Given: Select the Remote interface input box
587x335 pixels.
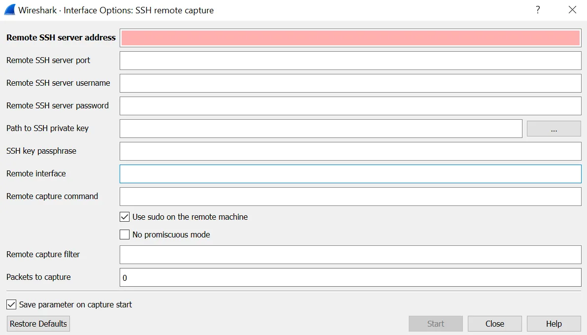Looking at the screenshot, I should pos(350,174).
